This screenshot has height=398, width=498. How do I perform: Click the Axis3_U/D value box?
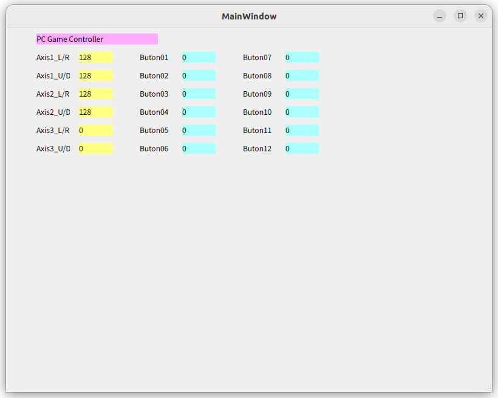(94, 148)
